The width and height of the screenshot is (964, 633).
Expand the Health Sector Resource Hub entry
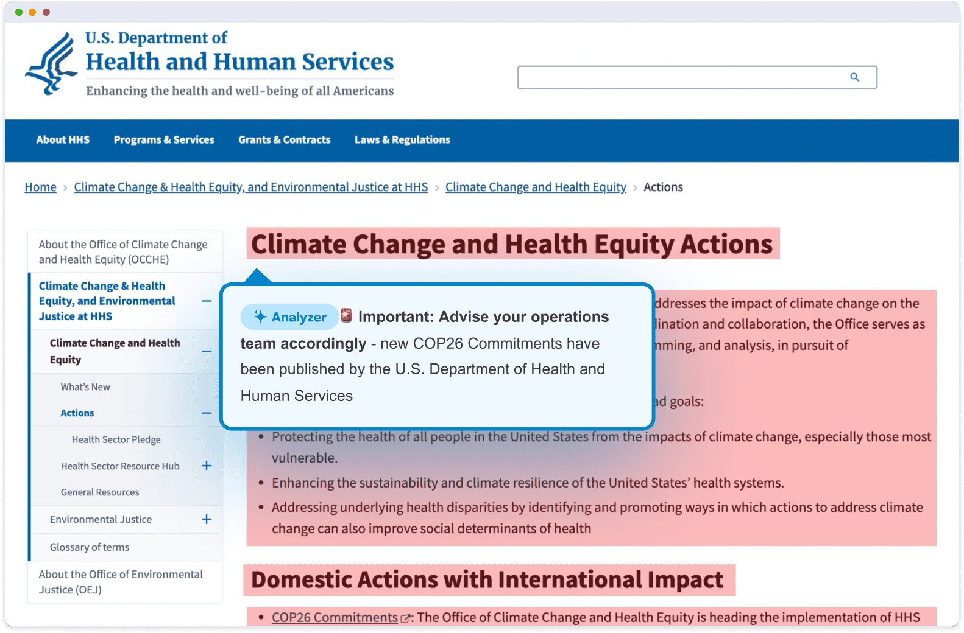tap(207, 466)
